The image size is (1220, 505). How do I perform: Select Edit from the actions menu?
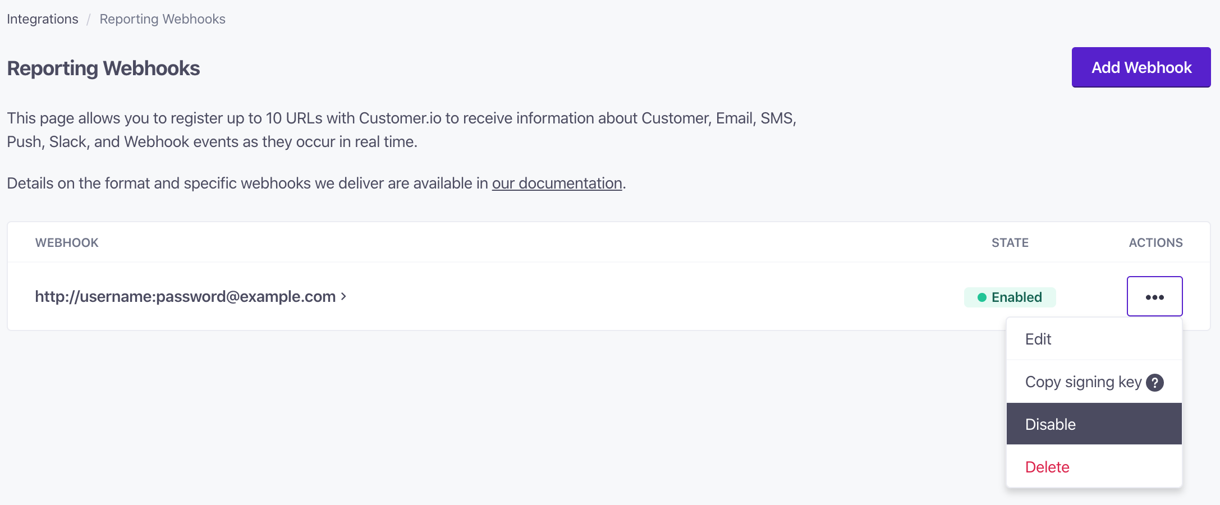[x=1094, y=339]
